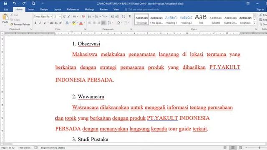This screenshot has width=267, height=150.
Task: Click the Format Painter brush
Action: (12, 25)
